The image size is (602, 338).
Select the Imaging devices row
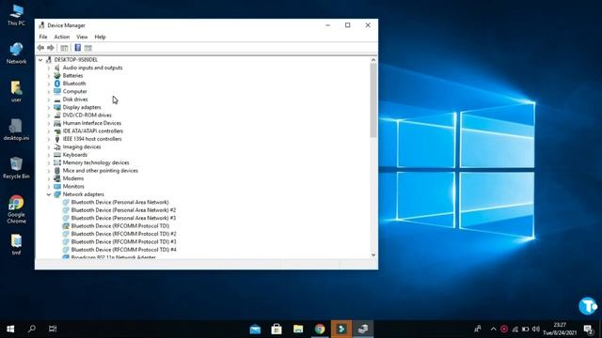pos(82,146)
